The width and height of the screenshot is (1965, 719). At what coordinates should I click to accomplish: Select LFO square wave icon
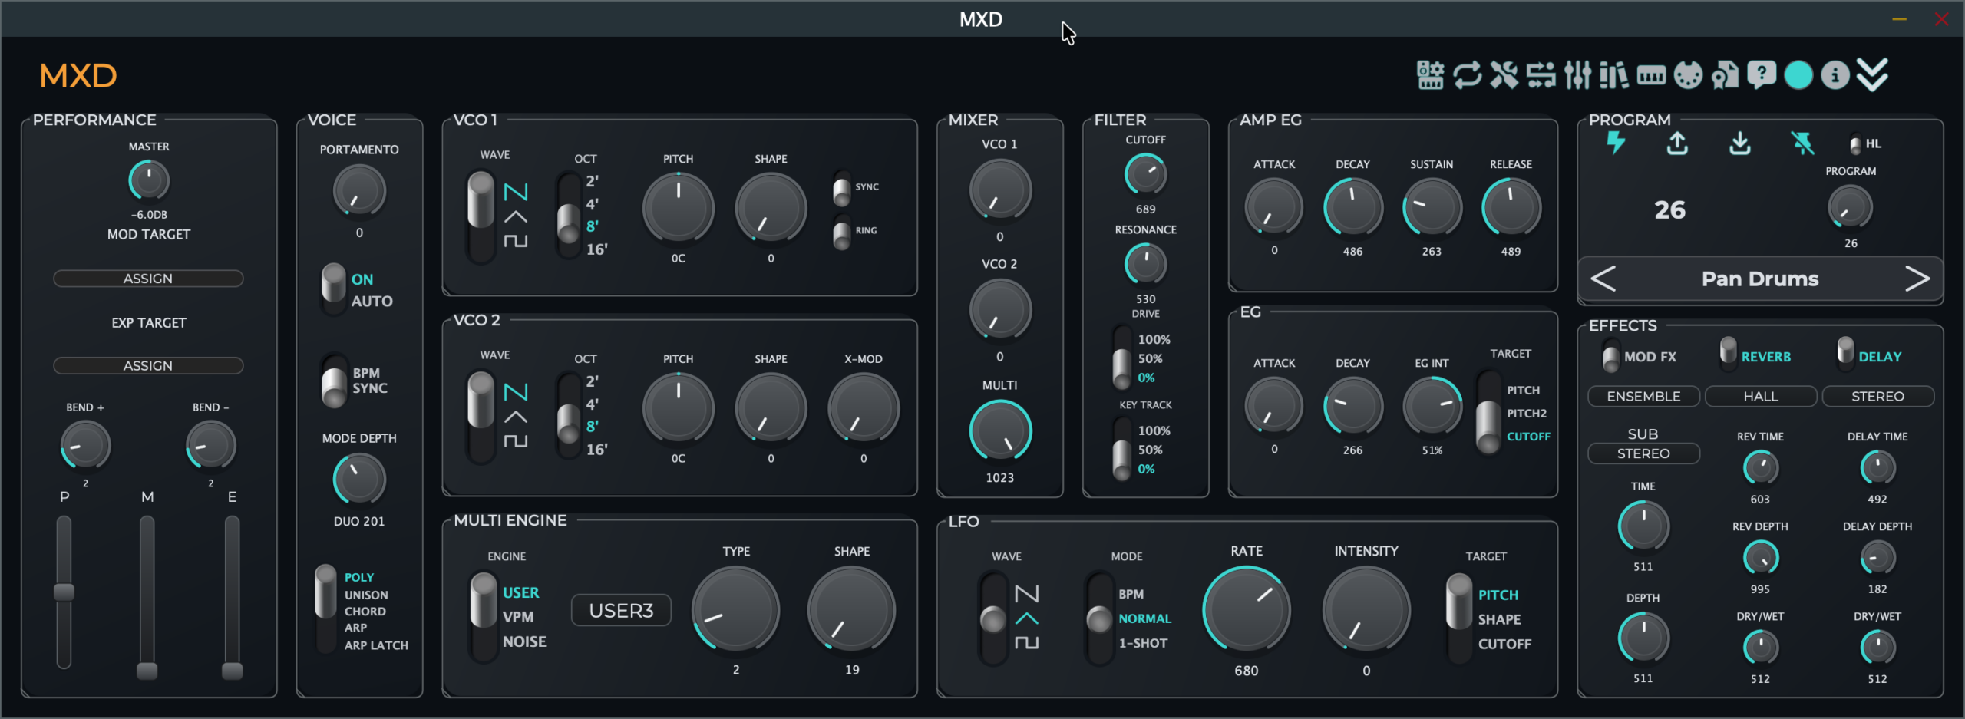point(1026,642)
